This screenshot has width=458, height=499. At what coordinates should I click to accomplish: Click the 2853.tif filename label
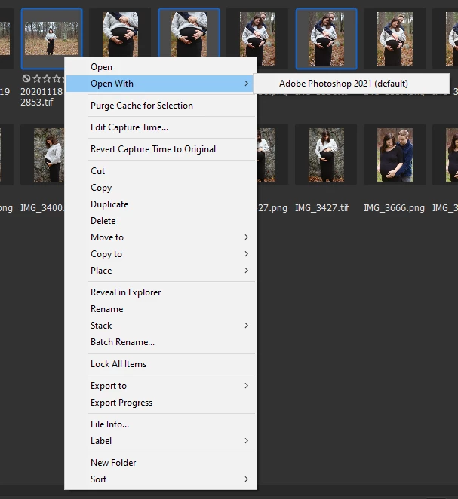[x=42, y=96]
